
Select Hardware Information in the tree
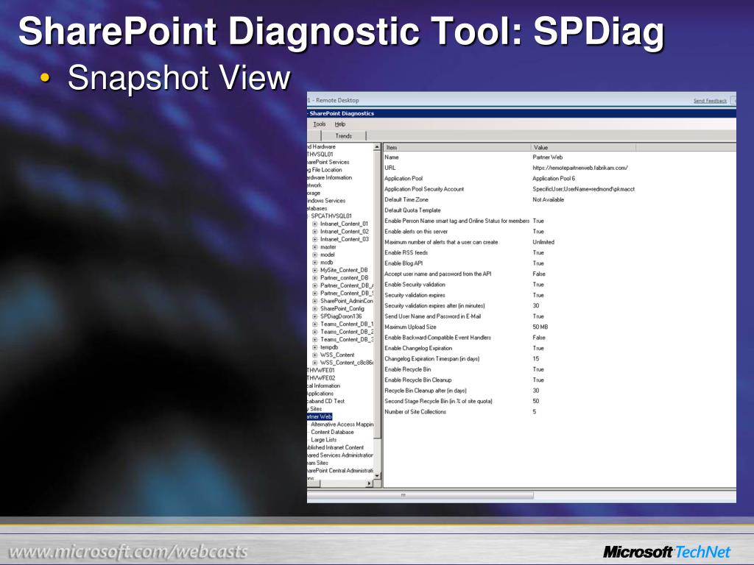pos(329,178)
